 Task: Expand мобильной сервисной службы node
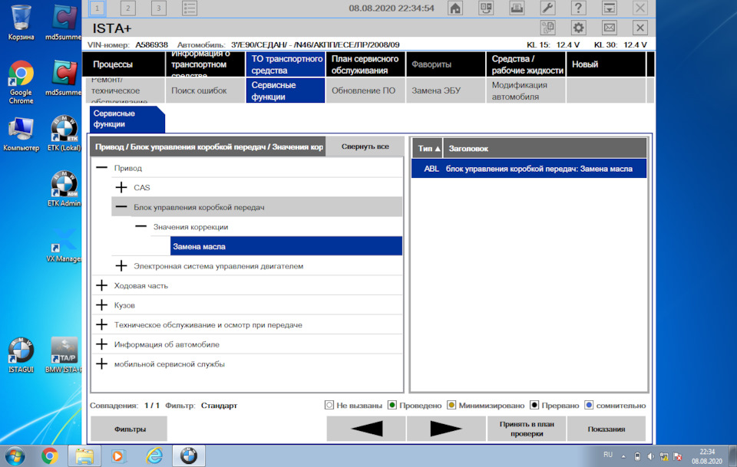[101, 363]
